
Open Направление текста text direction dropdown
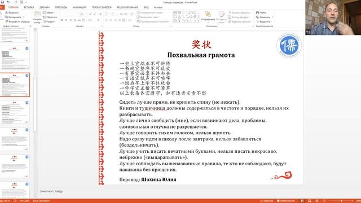point(150,12)
